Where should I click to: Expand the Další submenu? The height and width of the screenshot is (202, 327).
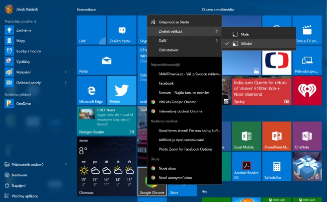pyautogui.click(x=185, y=41)
